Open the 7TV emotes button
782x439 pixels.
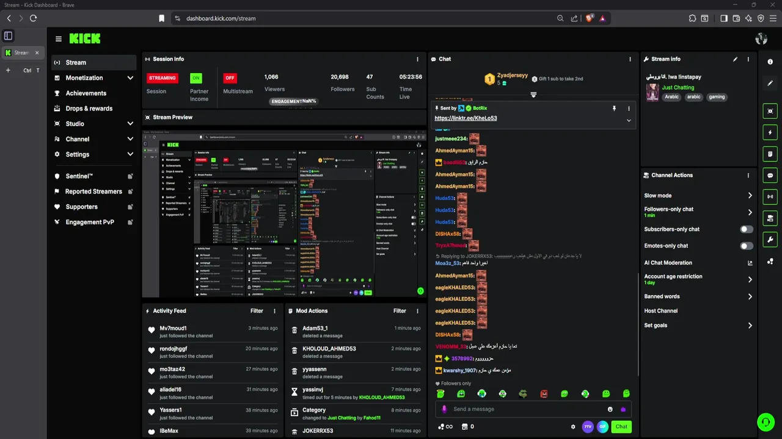coord(588,427)
